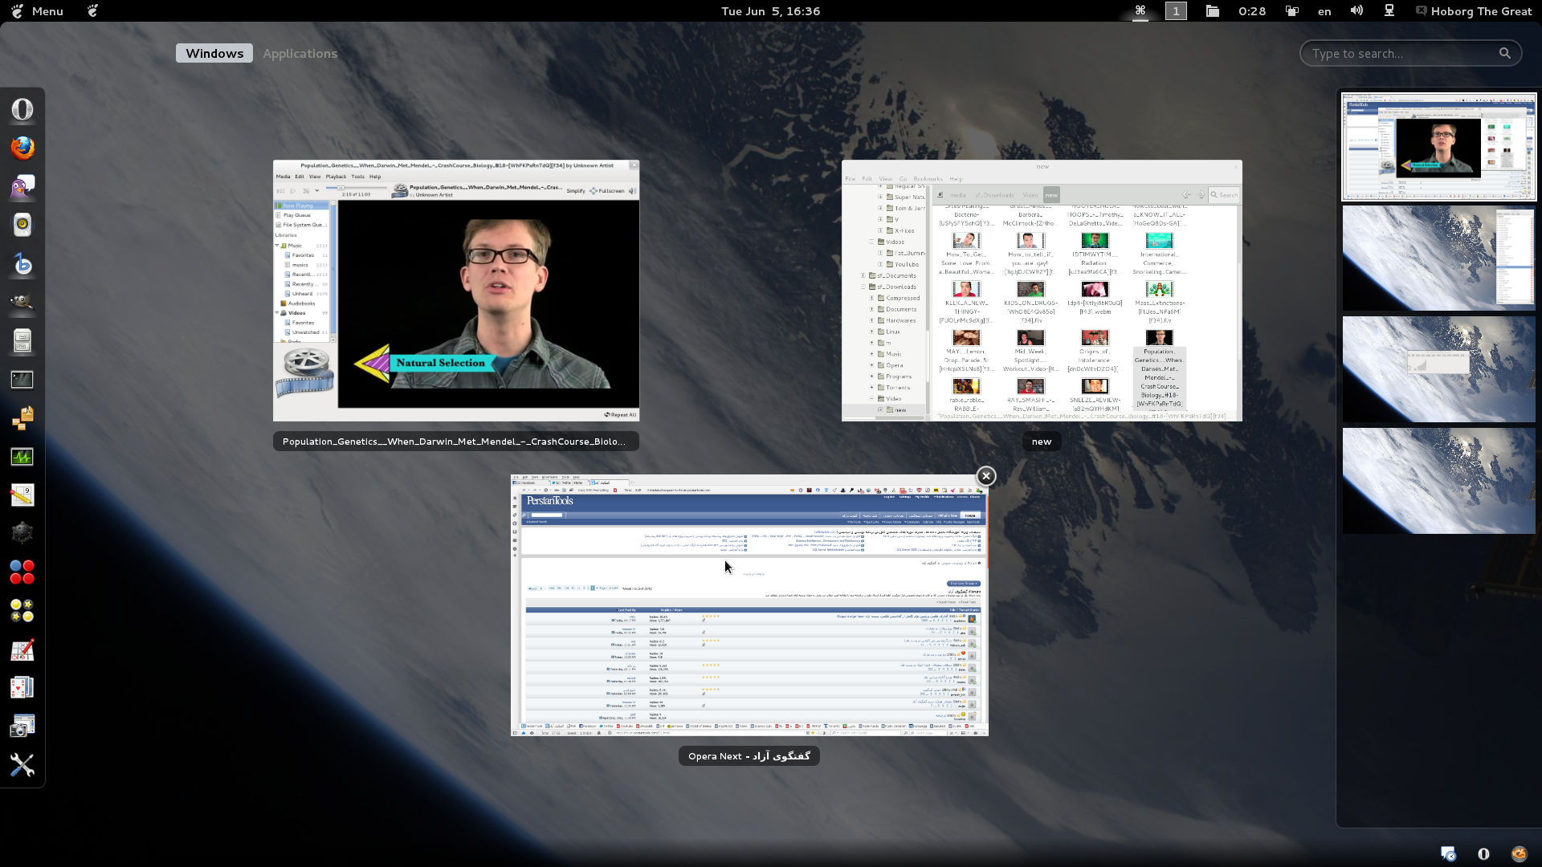Open the Opera icon in message tray
Viewport: 1542px width, 867px height.
pyautogui.click(x=1483, y=853)
